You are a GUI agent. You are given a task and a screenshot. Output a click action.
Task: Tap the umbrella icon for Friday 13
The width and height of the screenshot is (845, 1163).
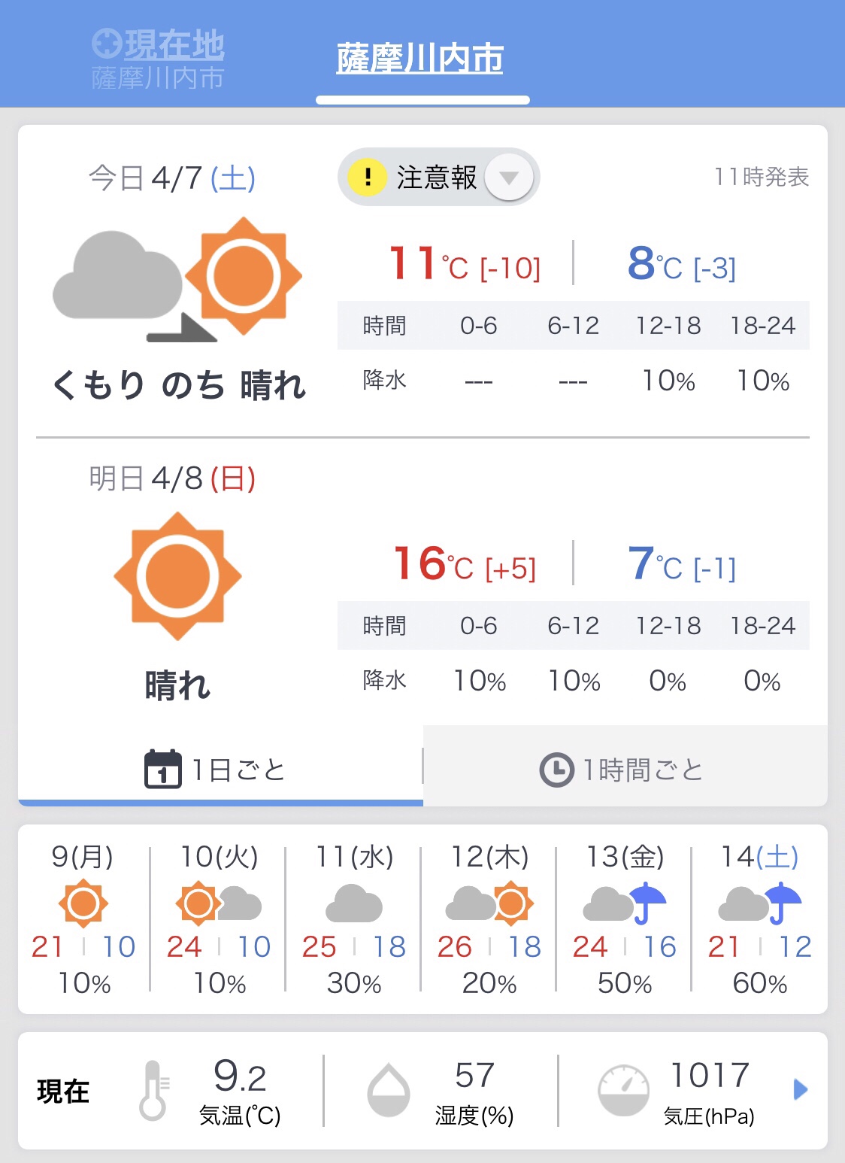[x=646, y=903]
